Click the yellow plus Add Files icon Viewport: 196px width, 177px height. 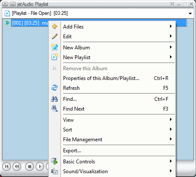(x=55, y=26)
